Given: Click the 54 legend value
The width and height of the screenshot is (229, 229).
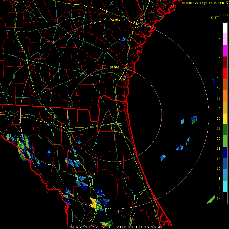Looking at the screenshot, I should tap(219, 58).
